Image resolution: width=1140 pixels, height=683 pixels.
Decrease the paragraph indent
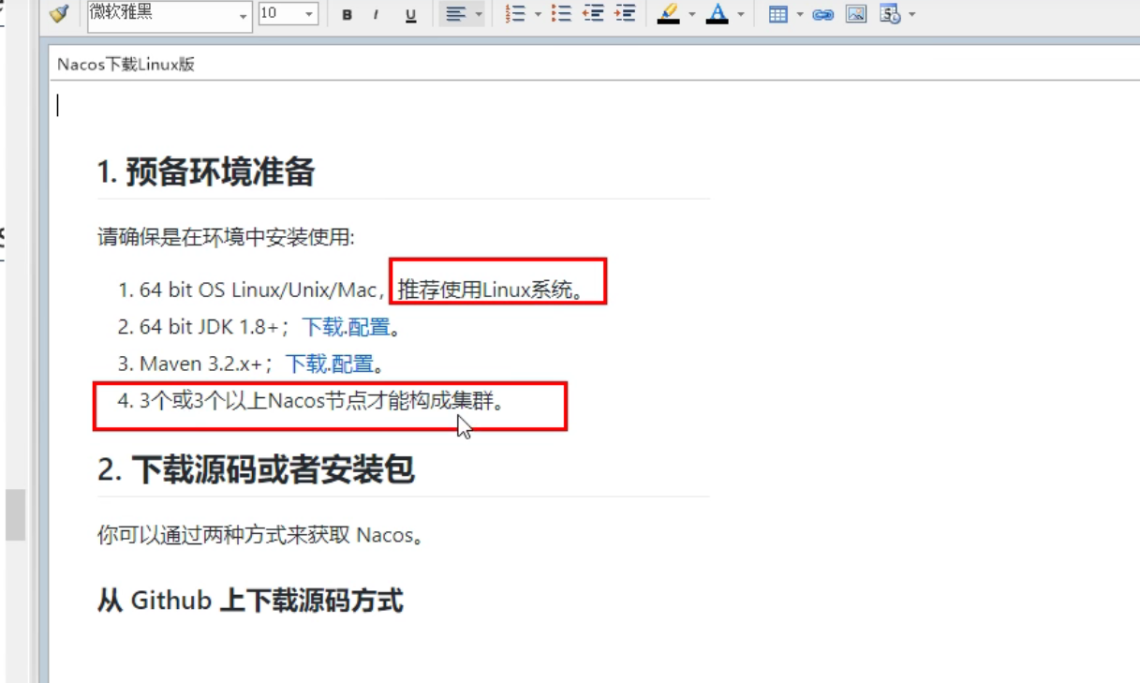pyautogui.click(x=593, y=14)
